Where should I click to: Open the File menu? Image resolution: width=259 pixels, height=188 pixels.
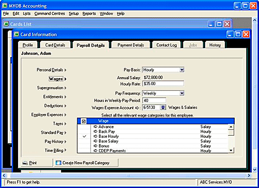tap(6, 13)
